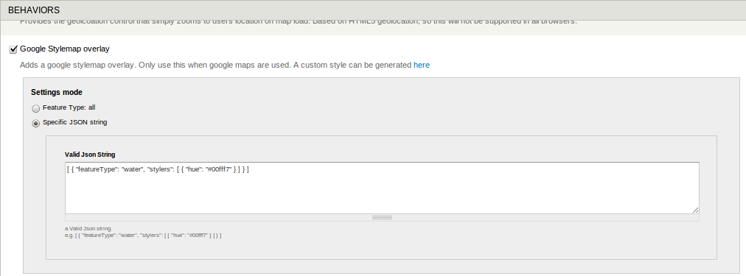746x276 pixels.
Task: Click the textarea bottom grippie bar
Action: click(382, 218)
